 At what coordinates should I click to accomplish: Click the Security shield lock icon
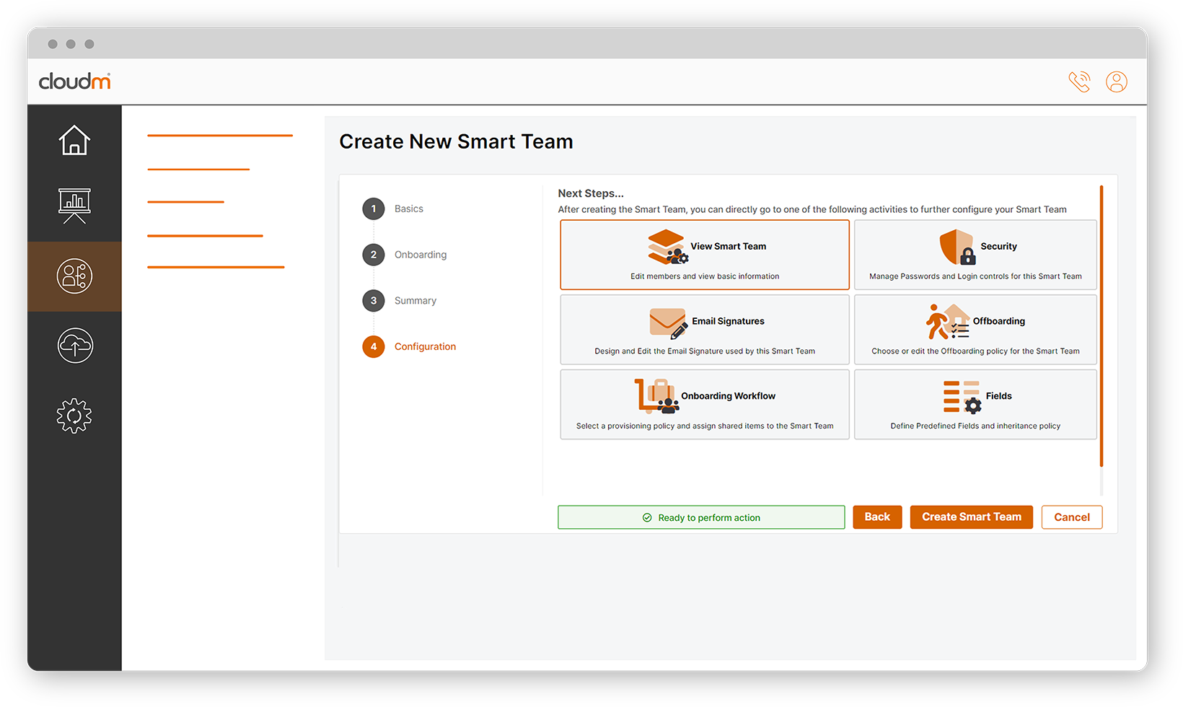pos(957,247)
